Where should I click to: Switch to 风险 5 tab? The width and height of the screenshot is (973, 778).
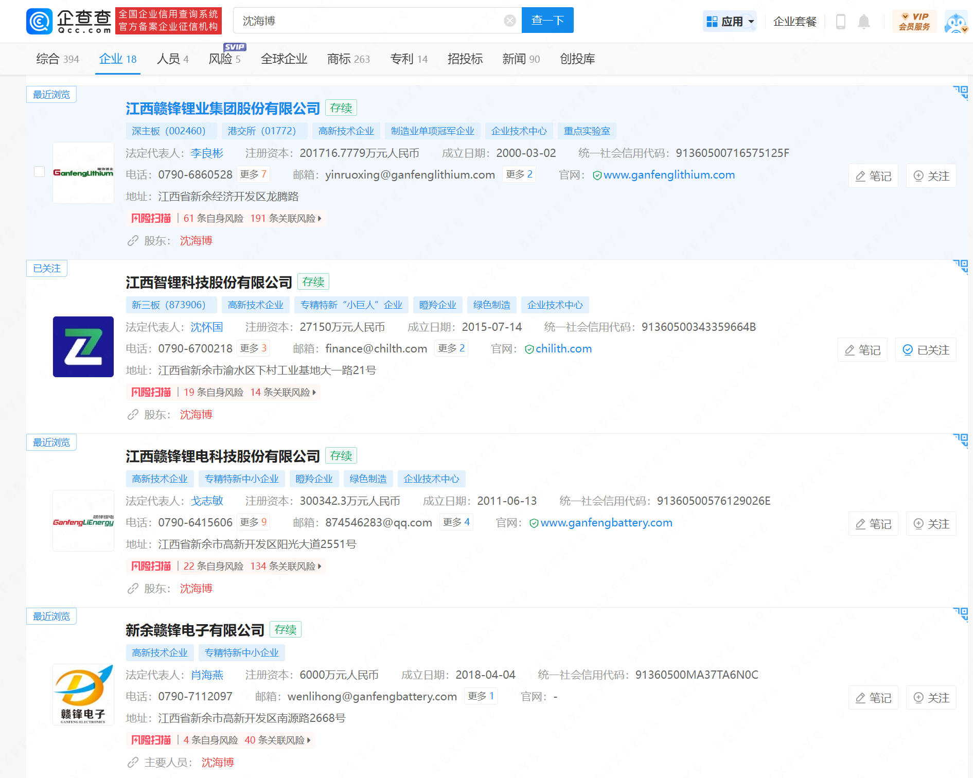coord(225,59)
